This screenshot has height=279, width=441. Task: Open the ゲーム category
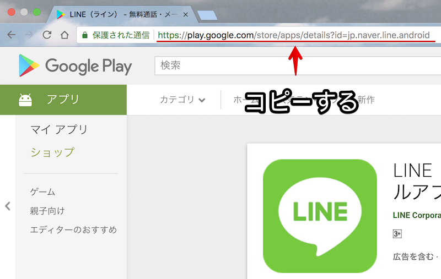click(x=43, y=192)
